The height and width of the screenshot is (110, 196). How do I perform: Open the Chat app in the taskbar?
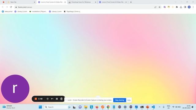(x=80, y=107)
